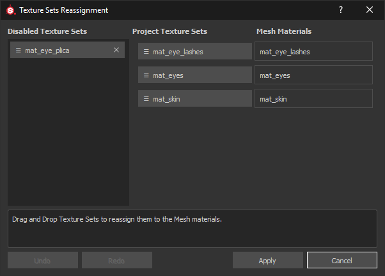Click the mat_eye_lashes mesh material field
This screenshot has height=276, width=385.
[313, 52]
